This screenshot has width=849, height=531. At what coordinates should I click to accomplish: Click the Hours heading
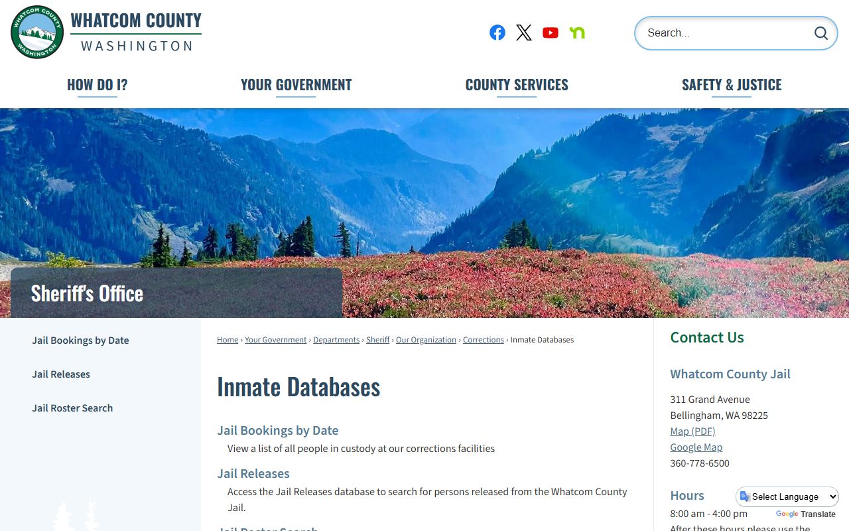(x=687, y=496)
